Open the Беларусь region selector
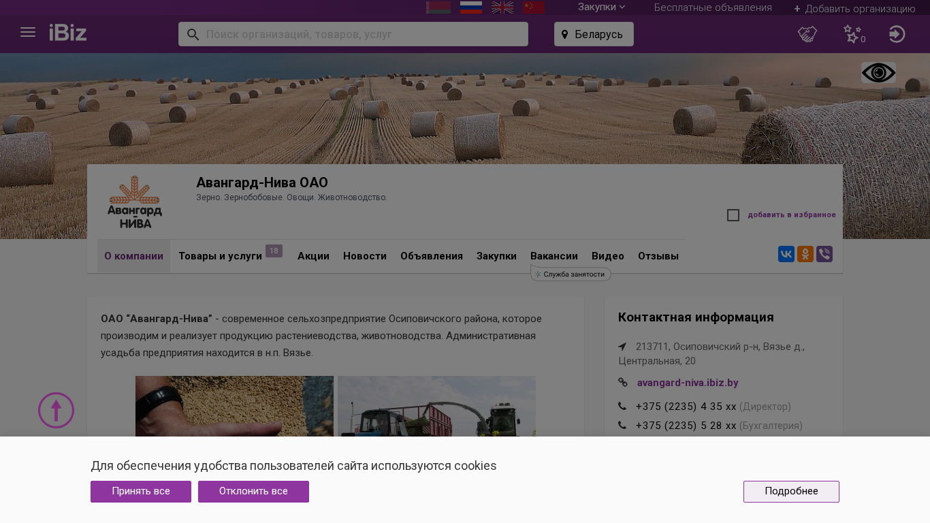This screenshot has width=930, height=523. (594, 34)
